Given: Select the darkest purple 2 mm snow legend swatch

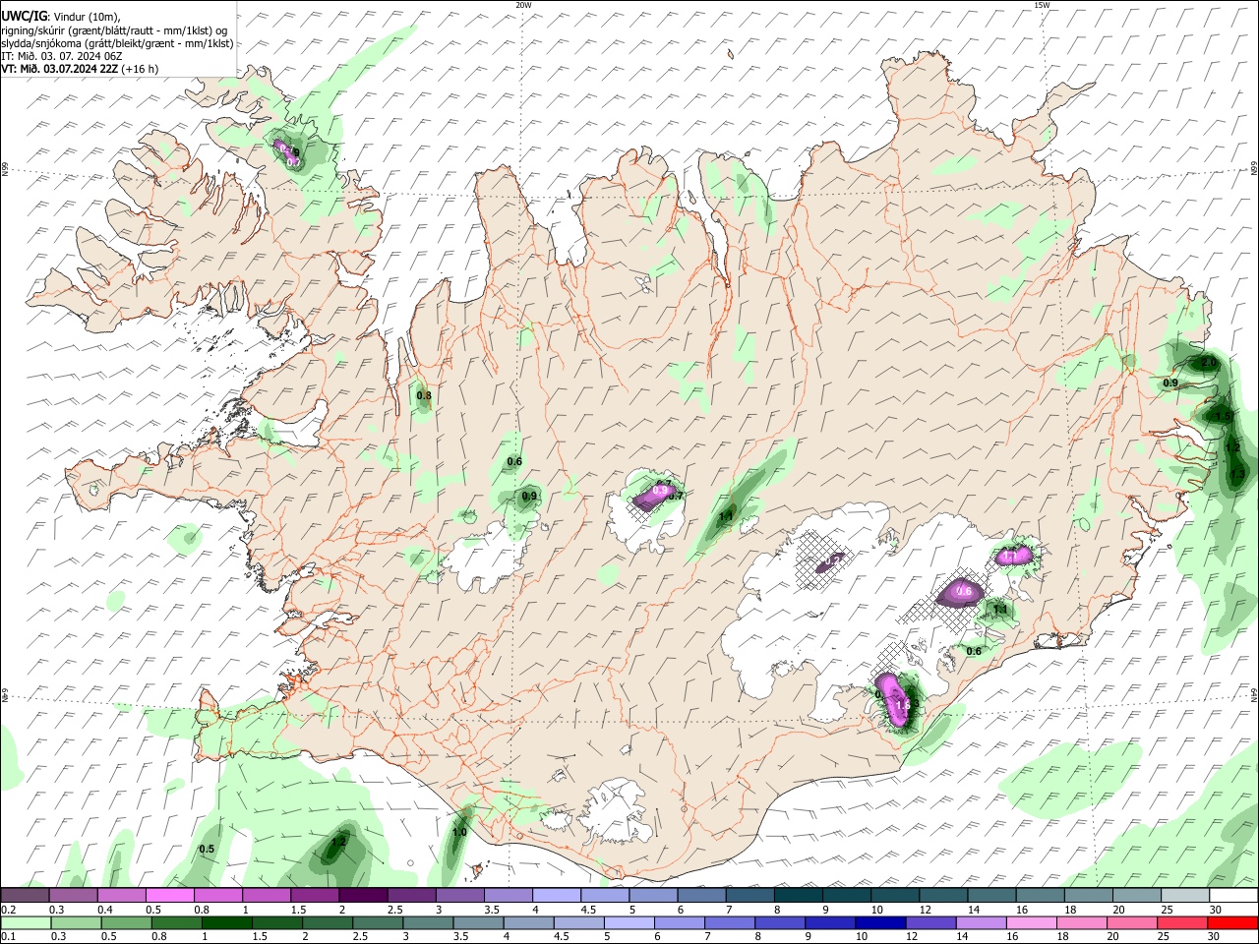Looking at the screenshot, I should click(362, 896).
